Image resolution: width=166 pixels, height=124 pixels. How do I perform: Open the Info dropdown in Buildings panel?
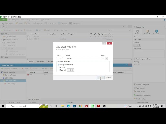39,30
